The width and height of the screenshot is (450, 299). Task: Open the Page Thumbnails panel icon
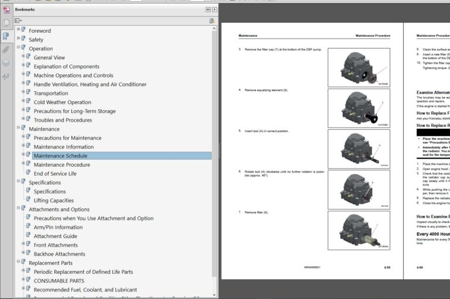point(6,23)
